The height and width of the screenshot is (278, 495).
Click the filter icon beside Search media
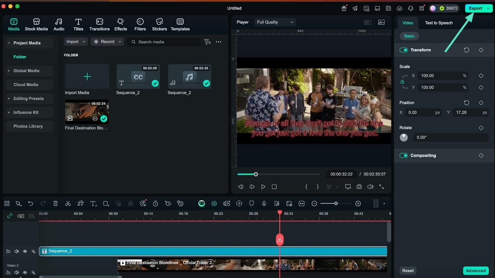click(208, 42)
